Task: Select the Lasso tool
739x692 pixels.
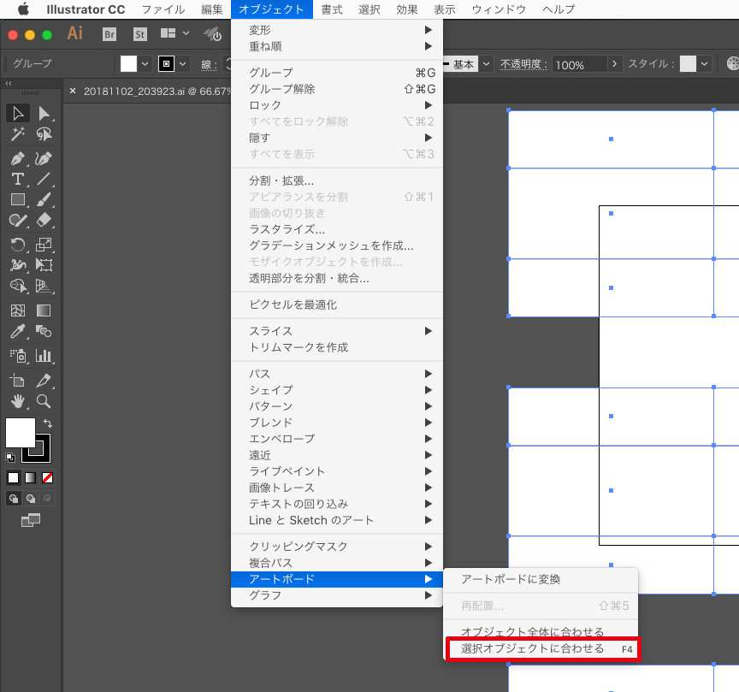Action: pyautogui.click(x=44, y=134)
